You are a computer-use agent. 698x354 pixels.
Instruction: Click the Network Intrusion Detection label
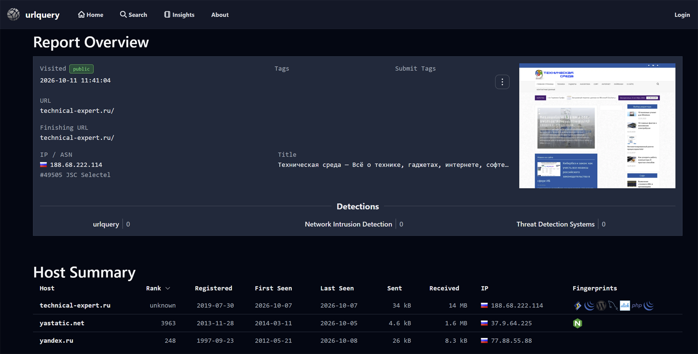(x=348, y=224)
